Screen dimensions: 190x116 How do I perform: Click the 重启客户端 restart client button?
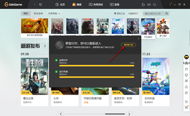point(128,45)
